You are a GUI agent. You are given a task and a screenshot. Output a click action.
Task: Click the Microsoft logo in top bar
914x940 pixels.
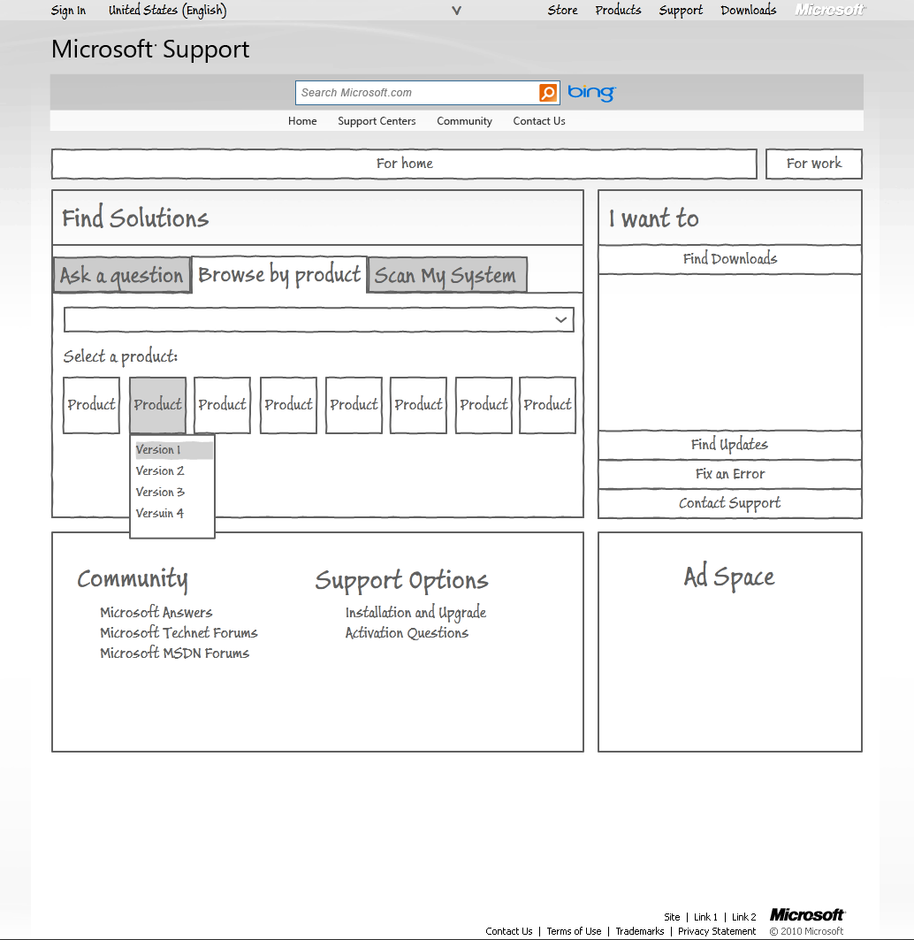pyautogui.click(x=830, y=10)
